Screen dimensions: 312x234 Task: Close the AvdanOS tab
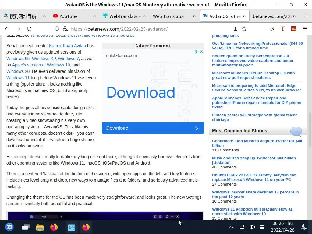click(244, 16)
